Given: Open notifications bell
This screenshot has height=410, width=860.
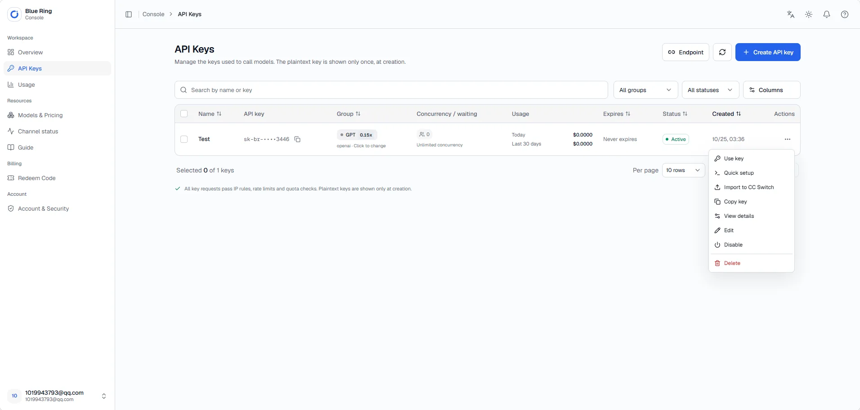Looking at the screenshot, I should point(827,14).
